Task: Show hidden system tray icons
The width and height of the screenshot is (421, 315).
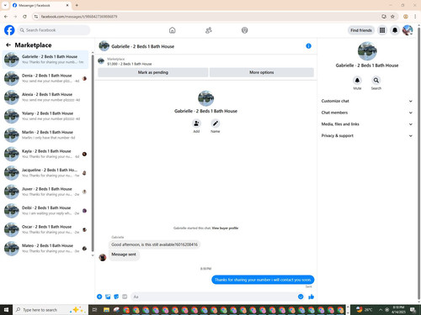Action: point(381,310)
